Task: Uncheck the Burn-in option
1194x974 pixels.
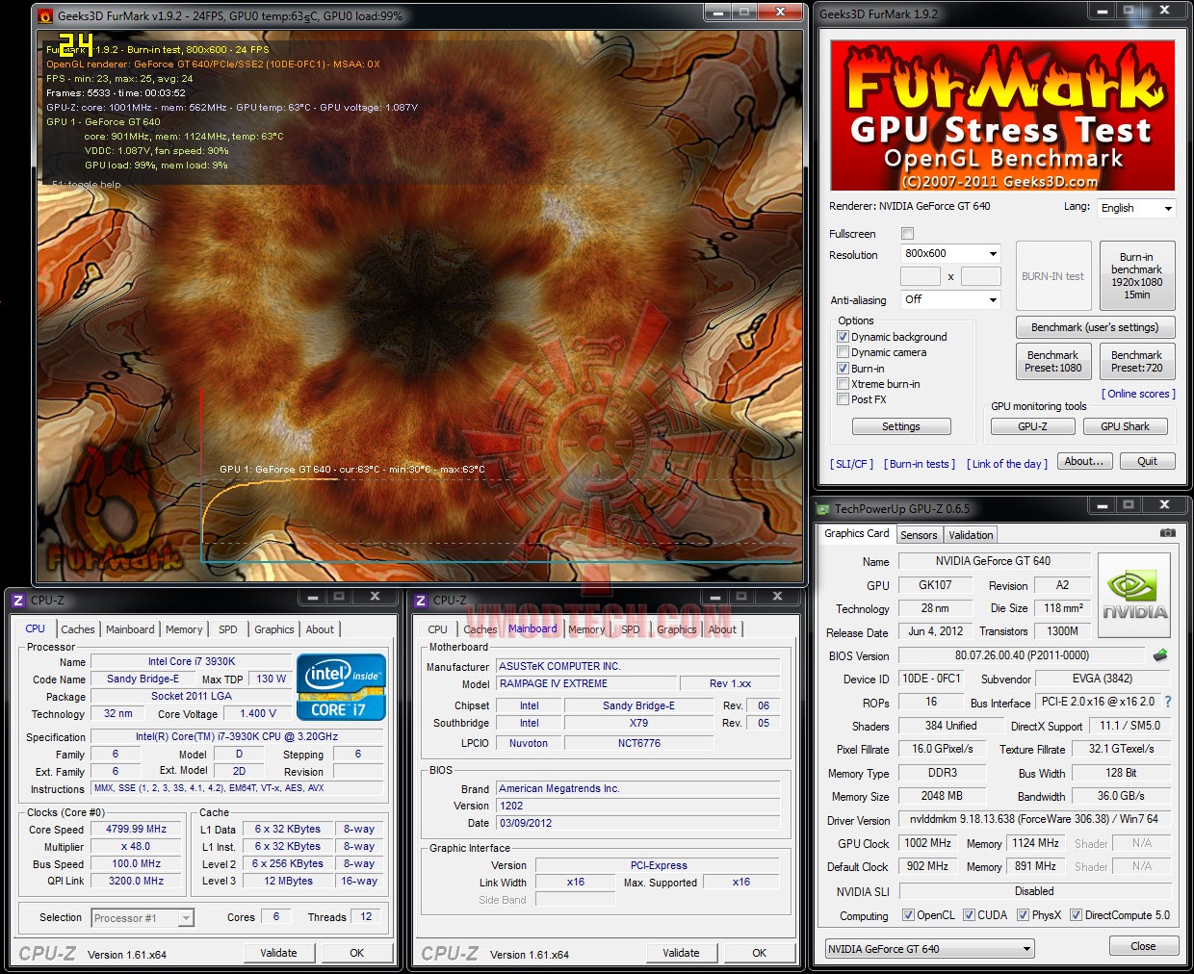Action: tap(843, 369)
